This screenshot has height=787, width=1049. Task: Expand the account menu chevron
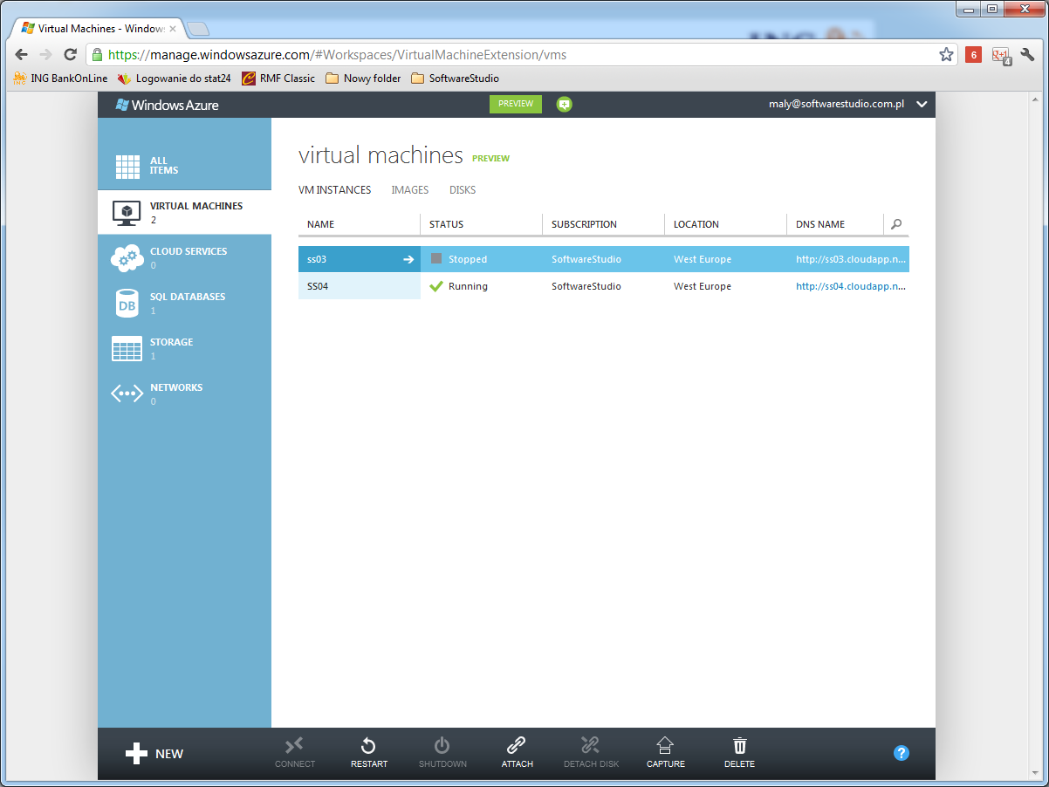click(x=922, y=105)
